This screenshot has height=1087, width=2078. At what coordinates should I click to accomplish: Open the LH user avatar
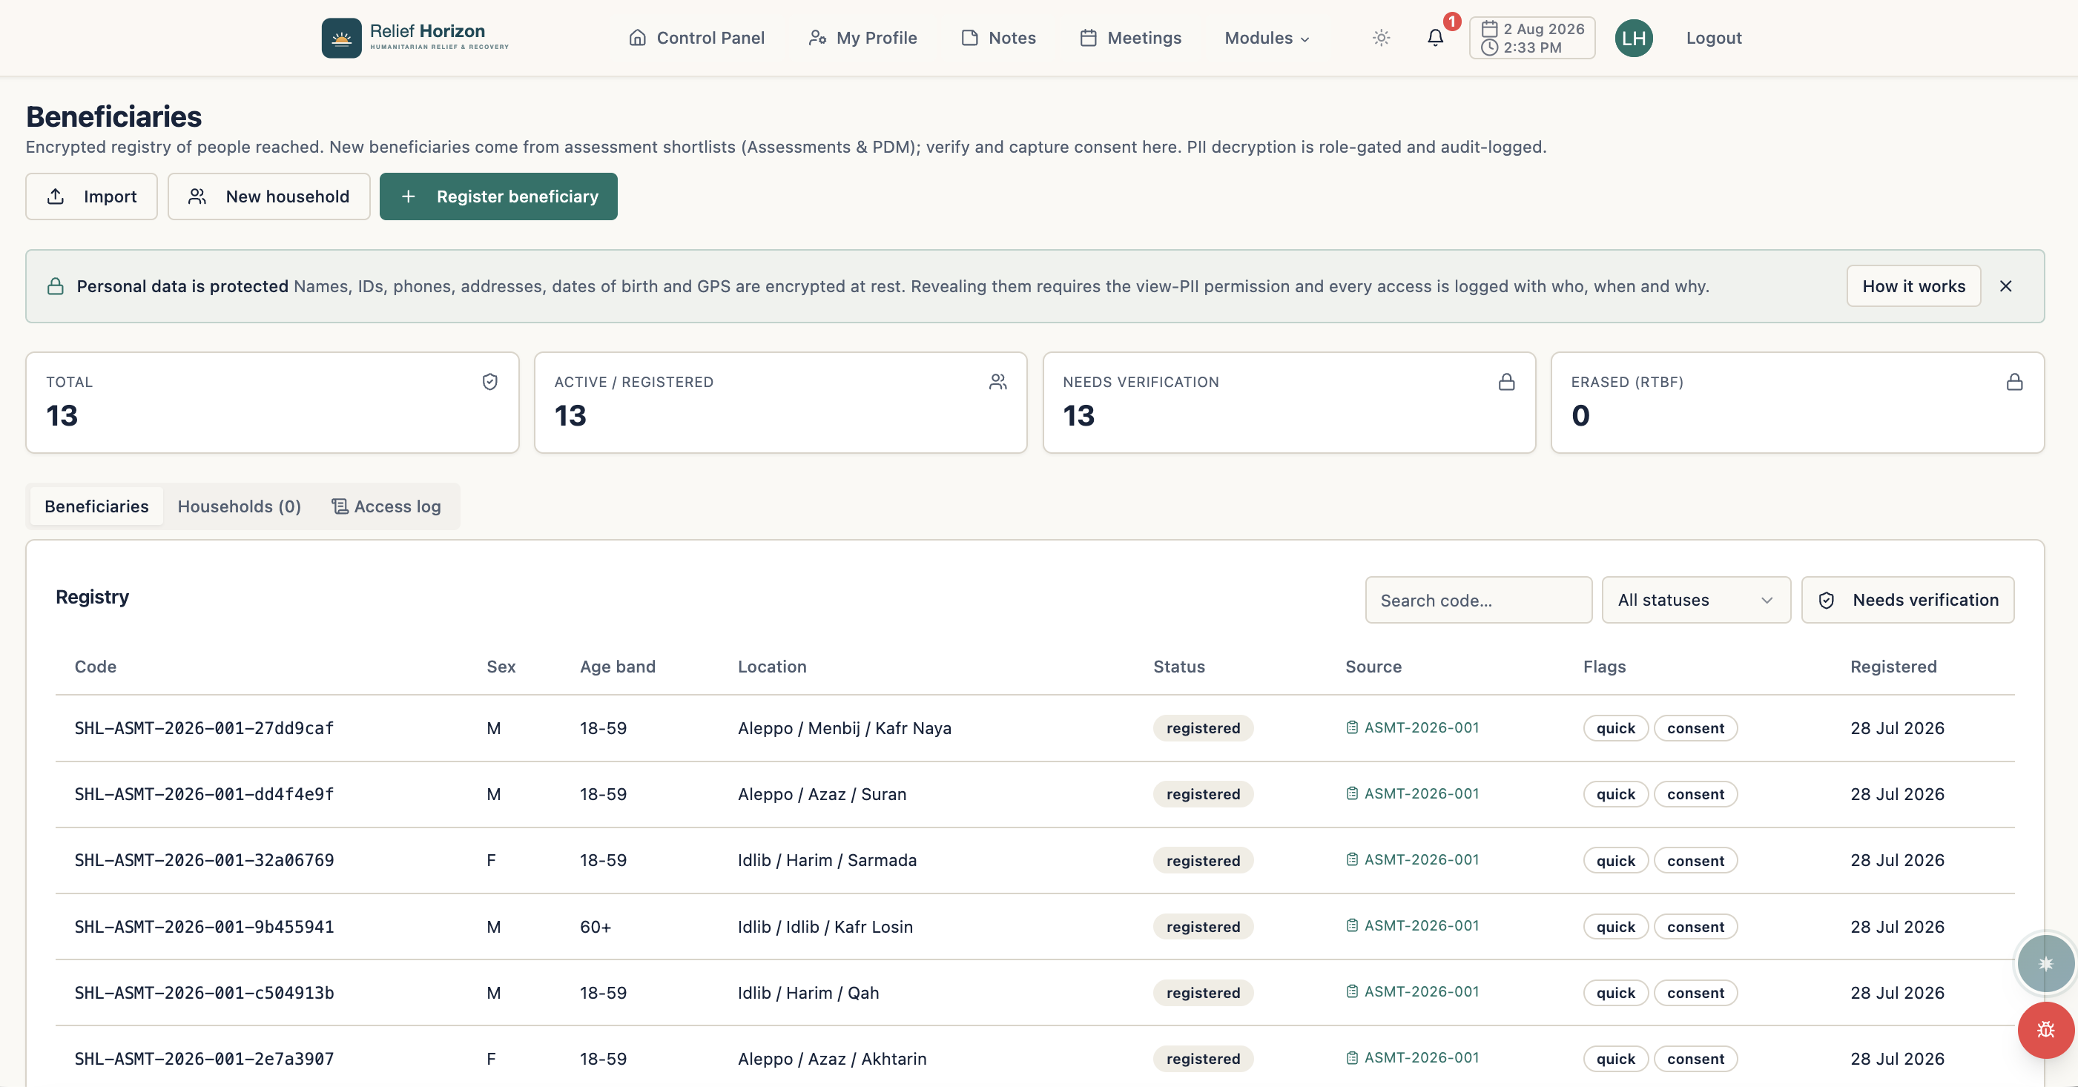1634,38
